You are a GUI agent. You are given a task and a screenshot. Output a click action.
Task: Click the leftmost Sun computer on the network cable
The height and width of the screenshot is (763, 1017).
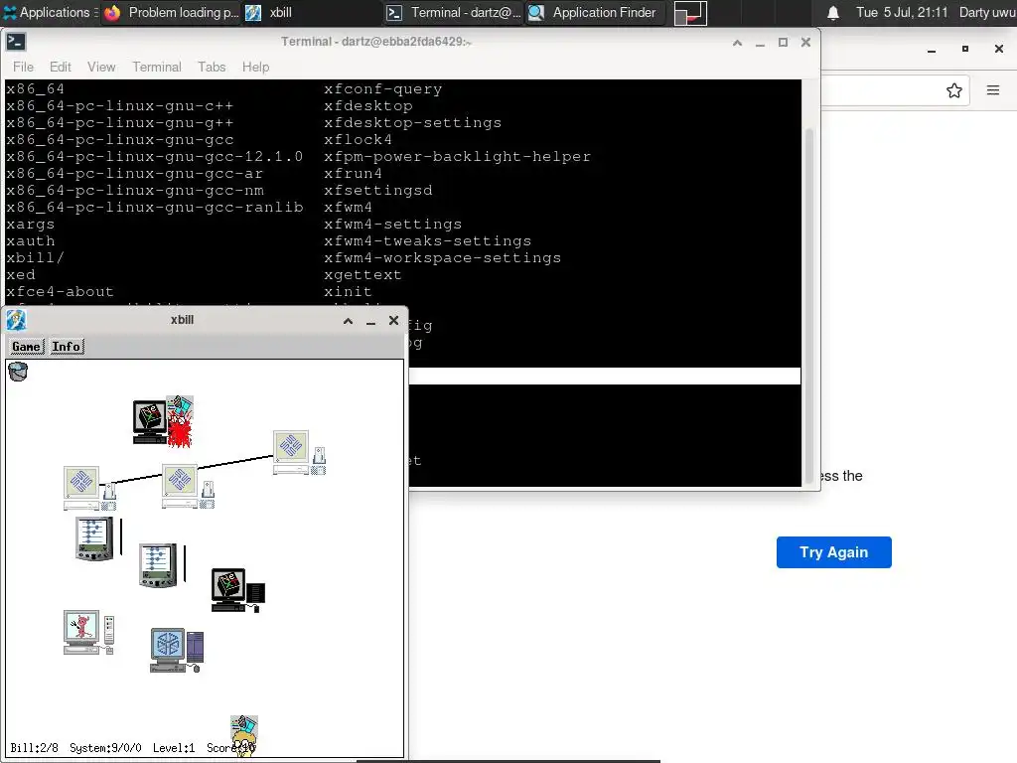89,488
